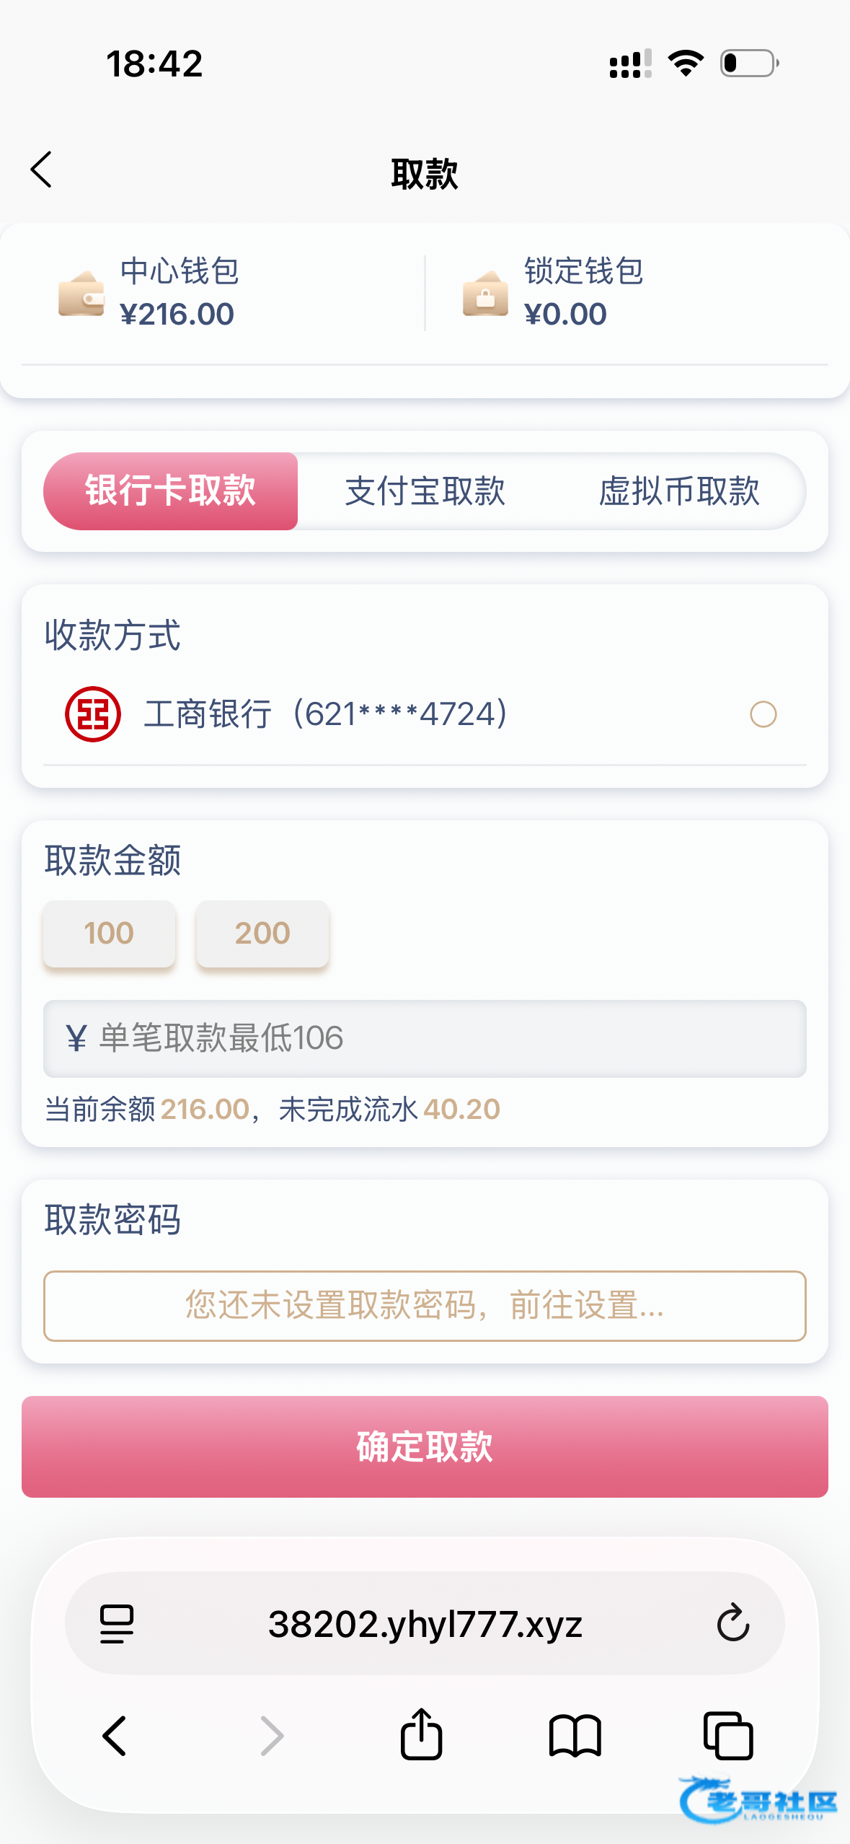850x1844 pixels.
Task: Open the browser page settings icon
Action: [117, 1623]
